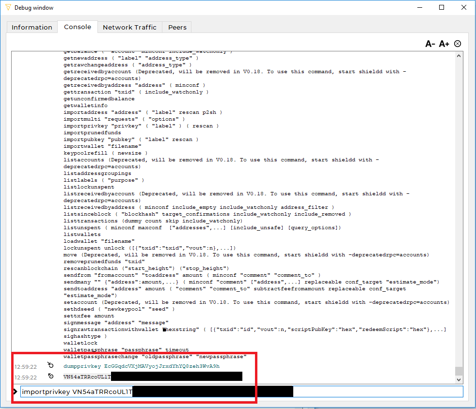476x409 pixels.
Task: Click the console scrollbar up arrow
Action: 459,56
